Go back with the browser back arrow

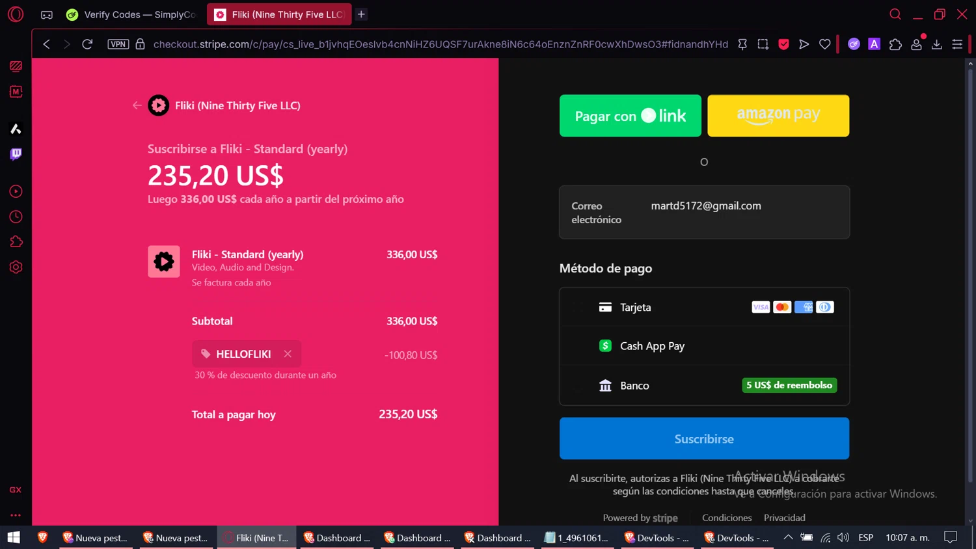coord(46,44)
